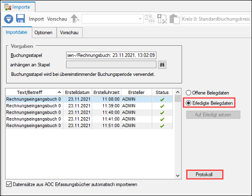Select the row created at 11:40:00
The width and height of the screenshot is (252, 196).
point(89,113)
